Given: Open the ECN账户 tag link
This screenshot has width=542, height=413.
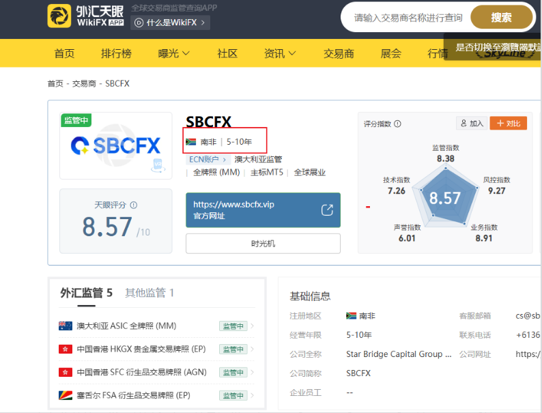Looking at the screenshot, I should pyautogui.click(x=208, y=159).
